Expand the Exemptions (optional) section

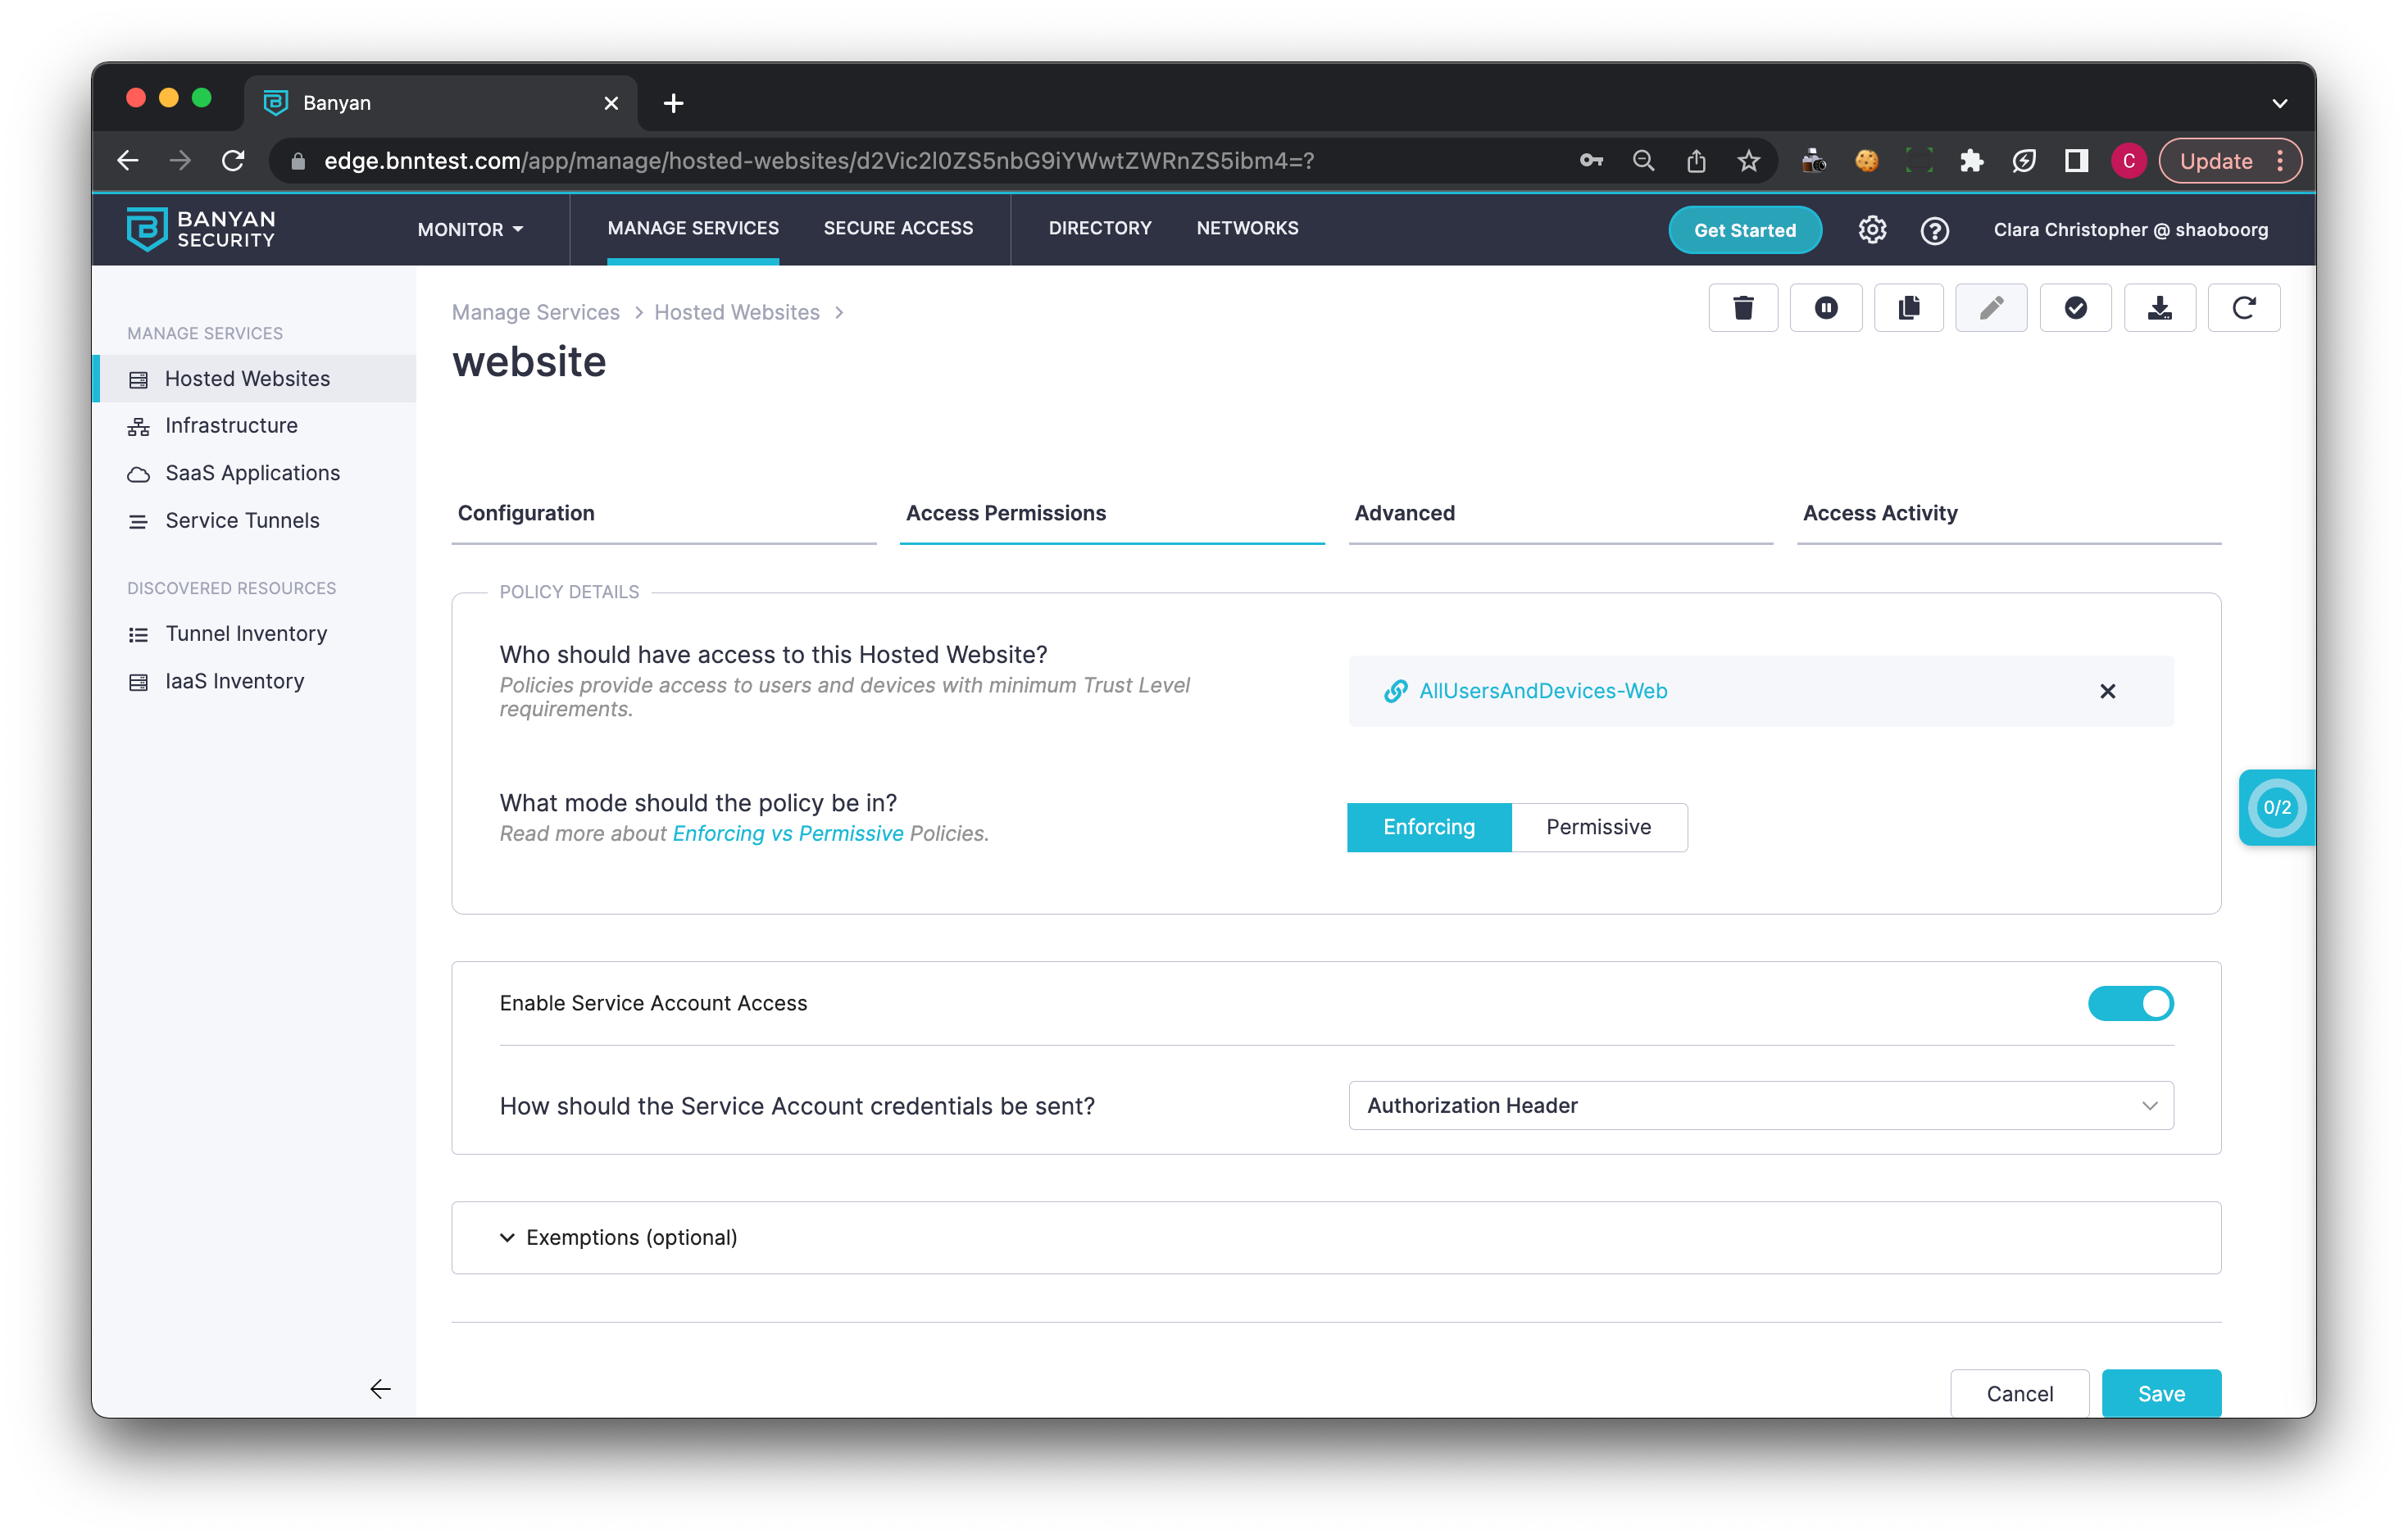pos(630,1237)
